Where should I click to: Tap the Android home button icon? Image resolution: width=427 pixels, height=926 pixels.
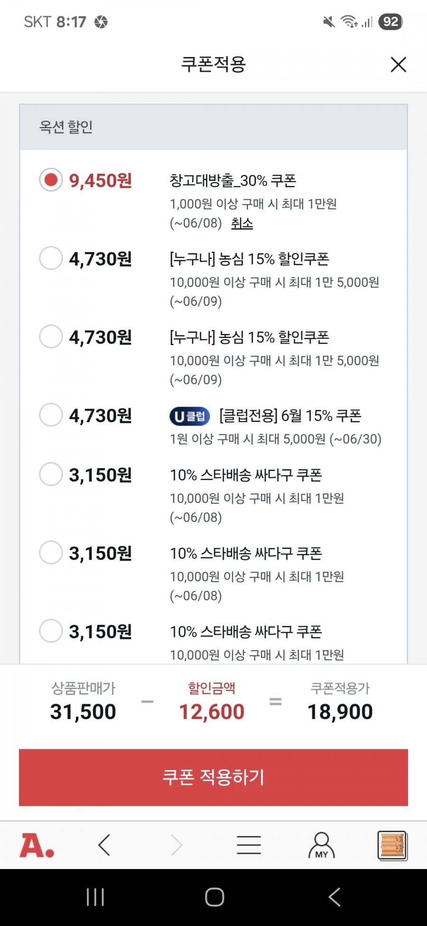tap(214, 897)
